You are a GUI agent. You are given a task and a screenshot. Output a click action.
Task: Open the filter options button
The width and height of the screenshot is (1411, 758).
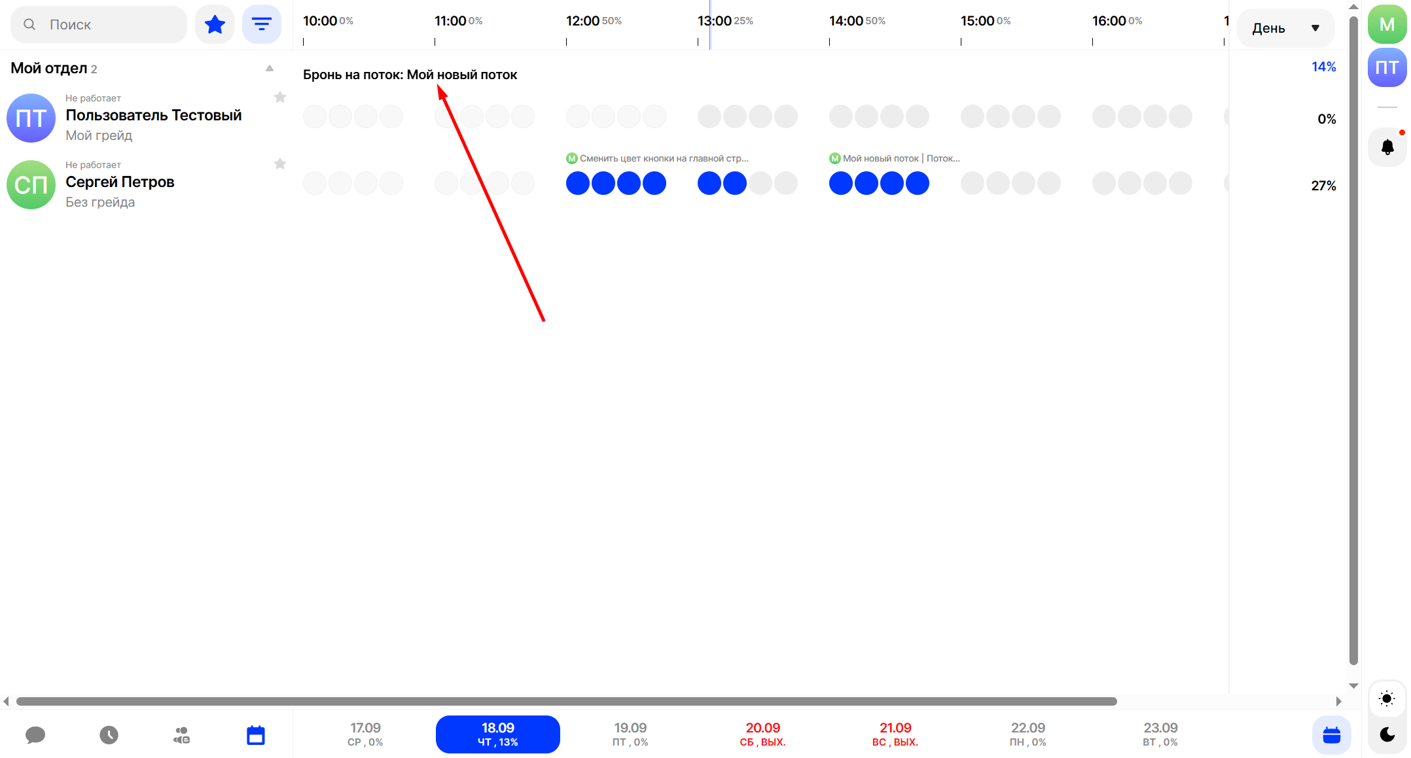tap(261, 25)
